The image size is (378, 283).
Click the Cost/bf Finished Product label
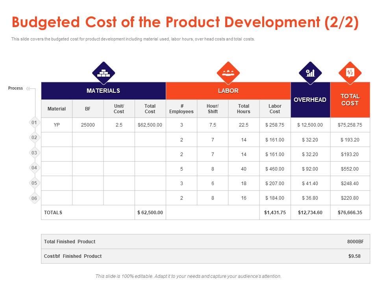pos(73,256)
